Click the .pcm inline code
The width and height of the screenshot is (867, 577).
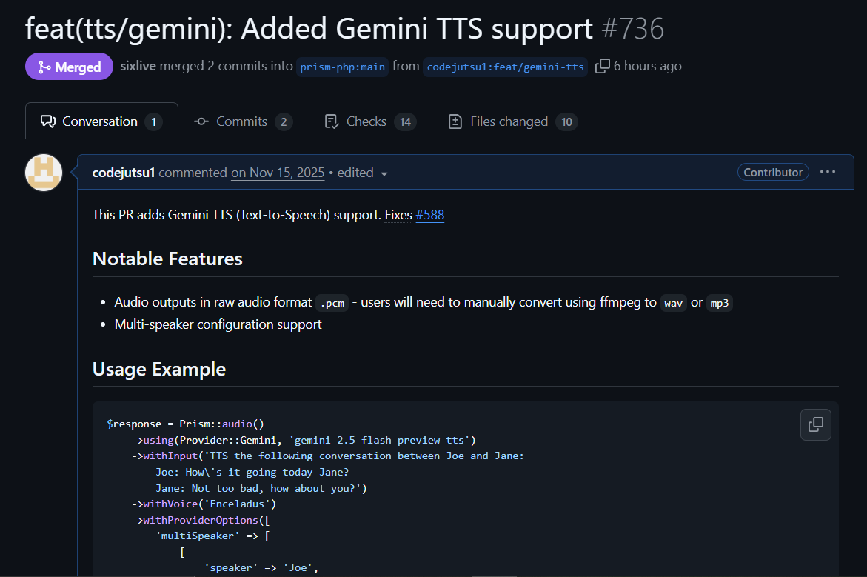(x=332, y=303)
